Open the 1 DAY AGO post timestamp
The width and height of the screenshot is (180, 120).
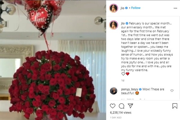click(x=116, y=118)
